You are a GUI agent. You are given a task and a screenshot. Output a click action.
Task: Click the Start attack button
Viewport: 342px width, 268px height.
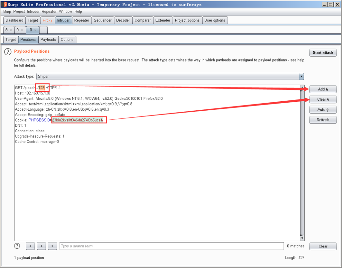tap(323, 52)
